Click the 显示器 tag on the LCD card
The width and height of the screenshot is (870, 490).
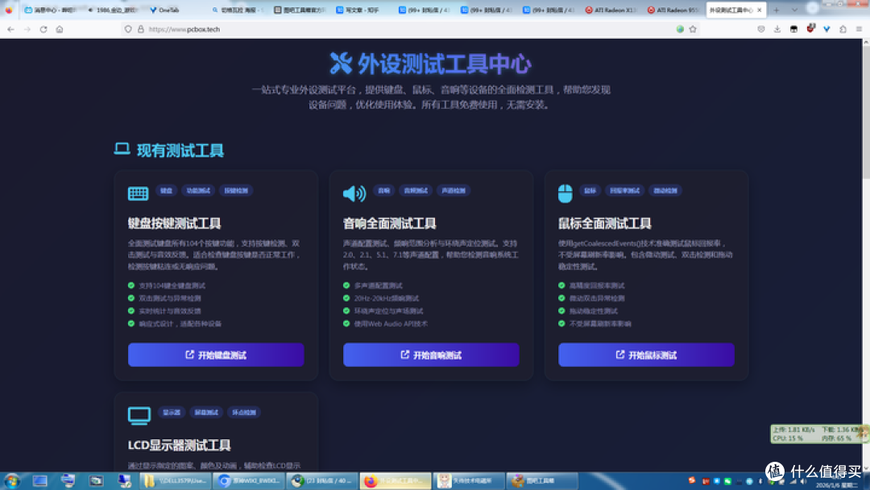click(172, 413)
